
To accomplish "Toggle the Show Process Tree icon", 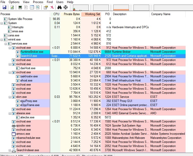I will pos(26,7).
